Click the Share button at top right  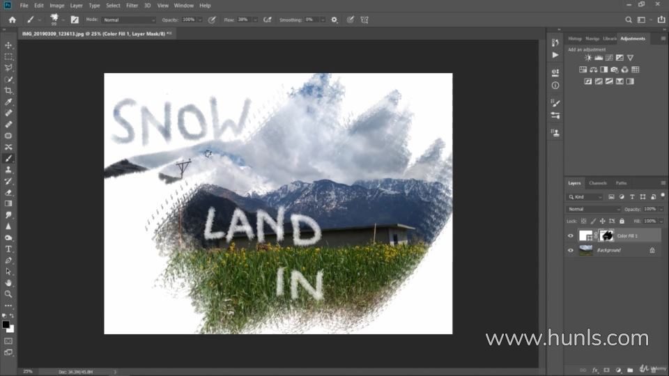click(x=661, y=19)
